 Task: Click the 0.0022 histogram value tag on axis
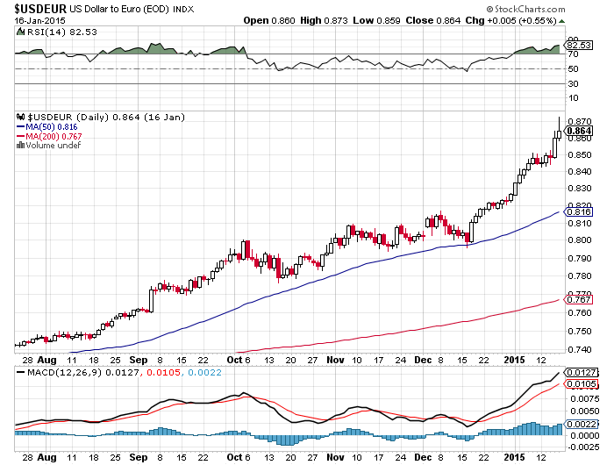coord(582,425)
